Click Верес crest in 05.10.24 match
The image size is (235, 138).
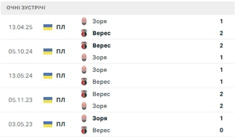pos(84,46)
